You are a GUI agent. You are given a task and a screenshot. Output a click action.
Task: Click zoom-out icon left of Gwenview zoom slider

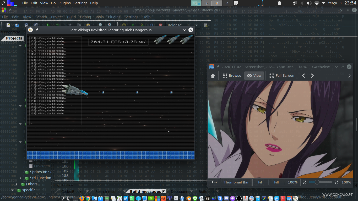[x=305, y=182]
